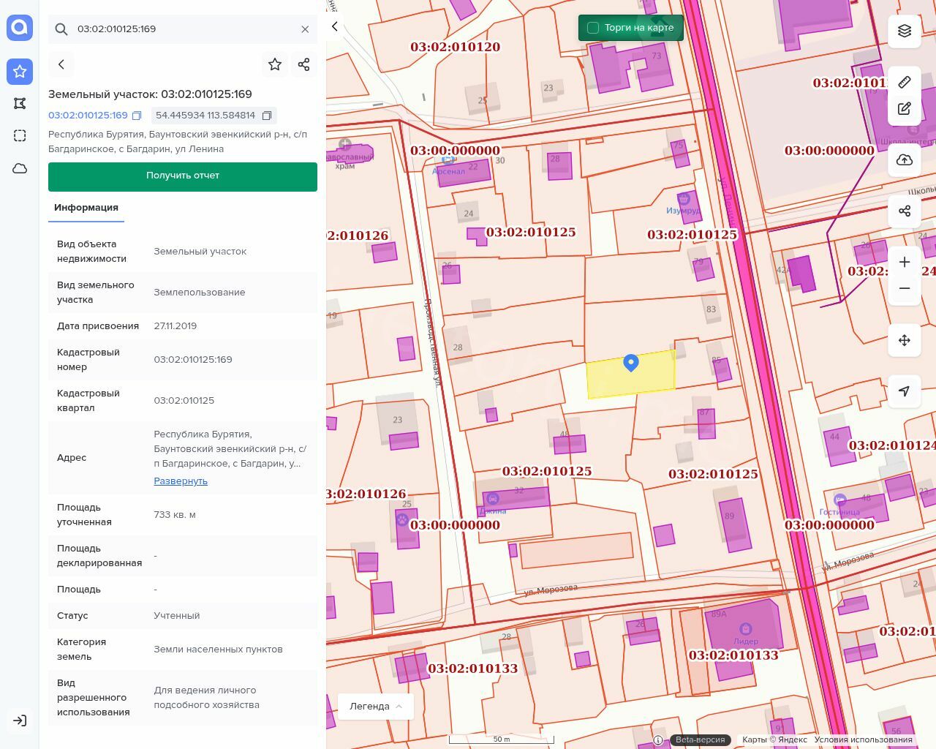Zoom in the map with plus

point(905,262)
